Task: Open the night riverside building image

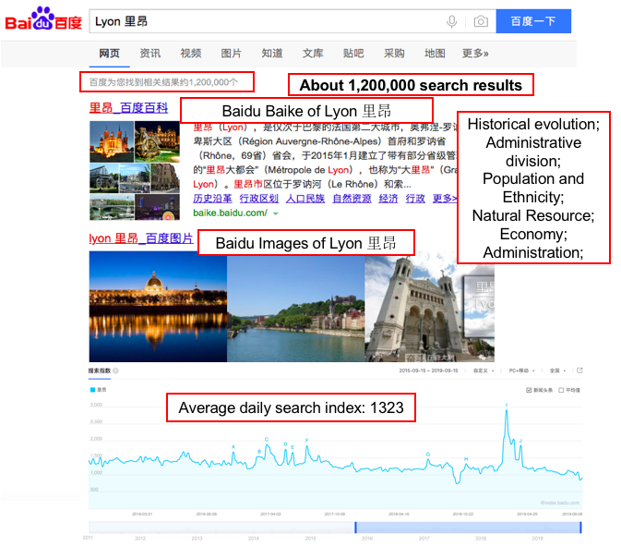Action: click(158, 306)
